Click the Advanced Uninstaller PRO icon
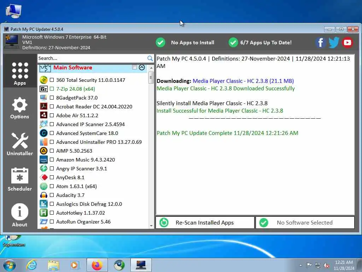The width and height of the screenshot is (362, 272). click(x=43, y=142)
